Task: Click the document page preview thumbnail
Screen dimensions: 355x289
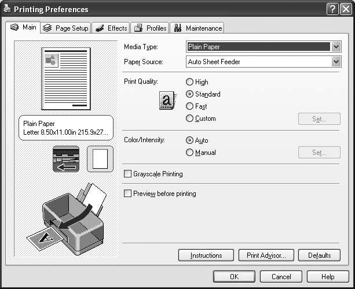Action: pyautogui.click(x=65, y=79)
